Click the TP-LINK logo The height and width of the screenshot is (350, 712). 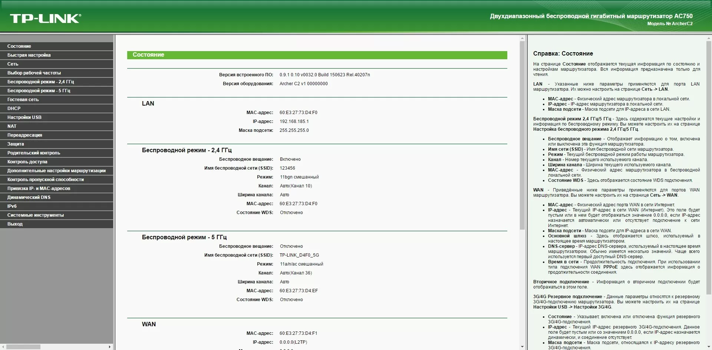[x=45, y=19]
